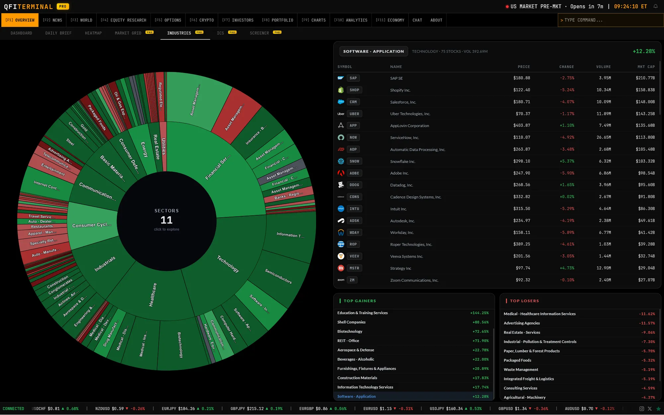Open the F6 Crypto menu
Screen dimensions: 664x415
[202, 20]
